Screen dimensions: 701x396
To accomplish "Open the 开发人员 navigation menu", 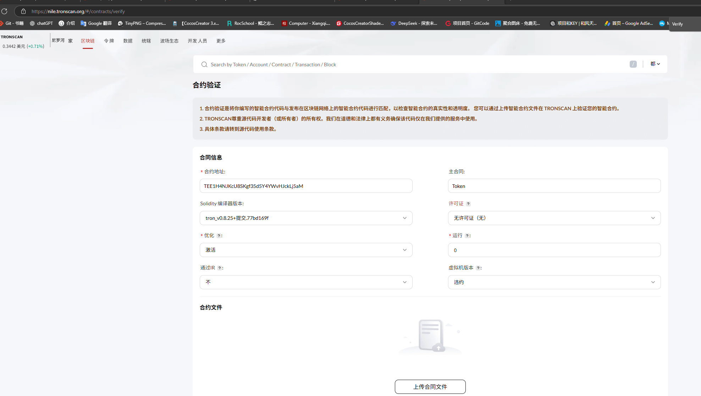I will 197,41.
